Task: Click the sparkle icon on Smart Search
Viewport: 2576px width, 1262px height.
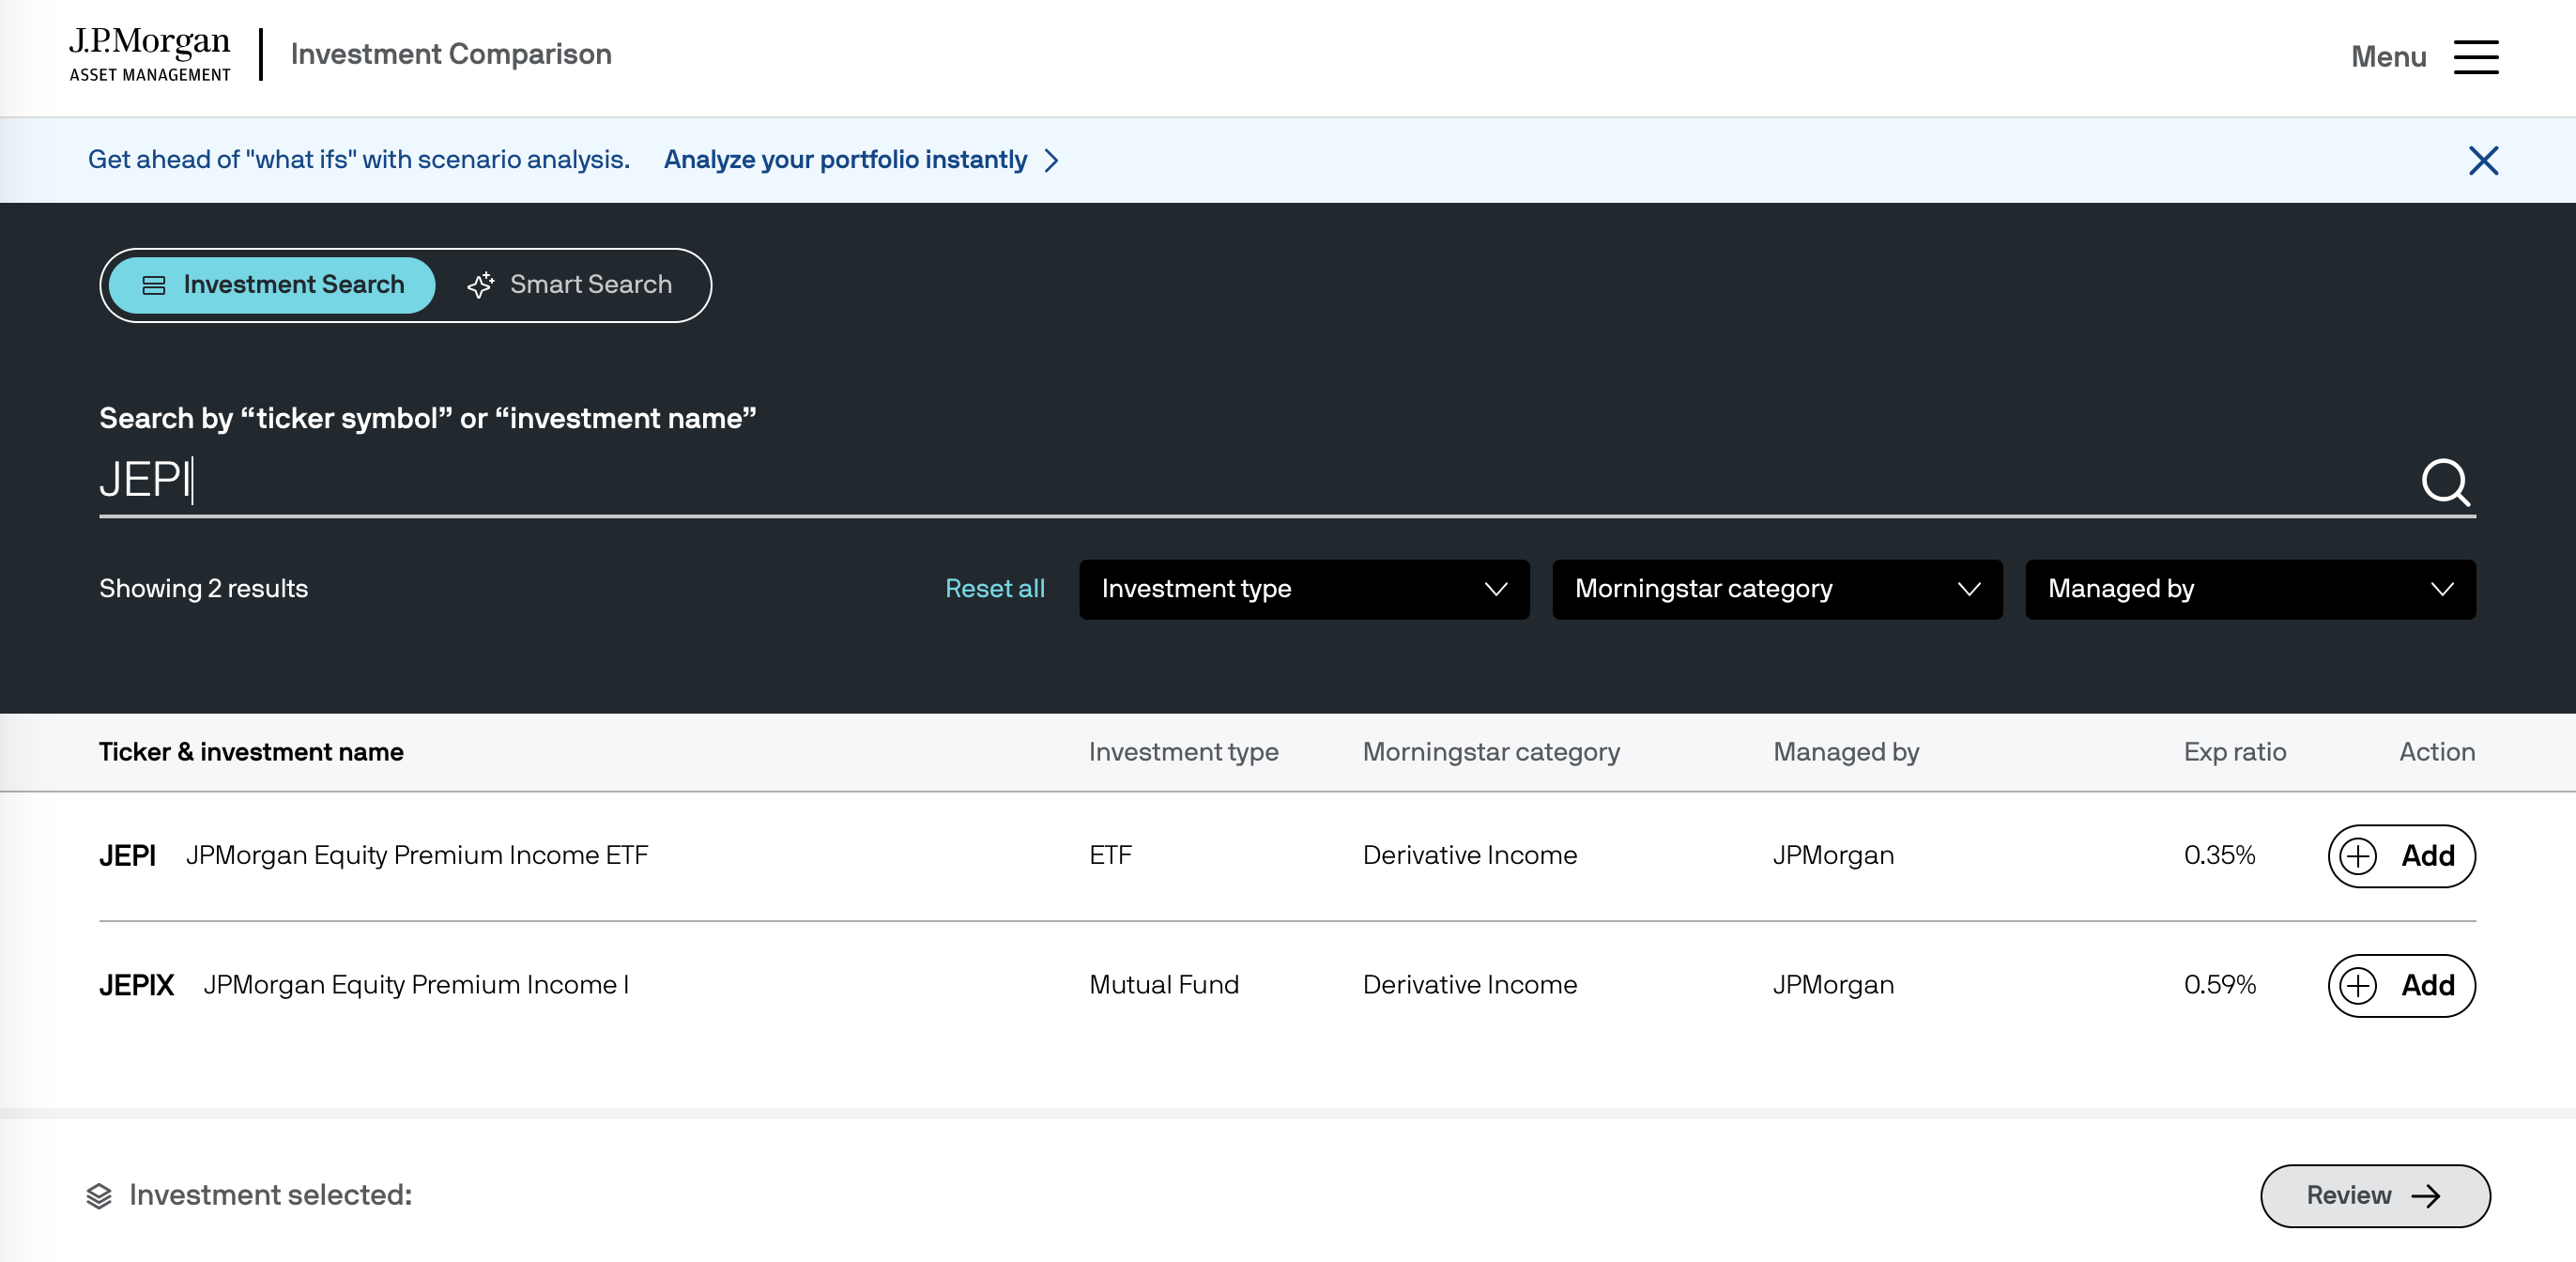Action: [x=481, y=285]
